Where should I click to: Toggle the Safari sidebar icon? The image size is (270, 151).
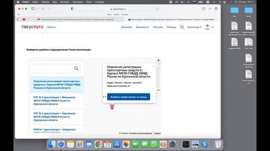(x=33, y=9)
